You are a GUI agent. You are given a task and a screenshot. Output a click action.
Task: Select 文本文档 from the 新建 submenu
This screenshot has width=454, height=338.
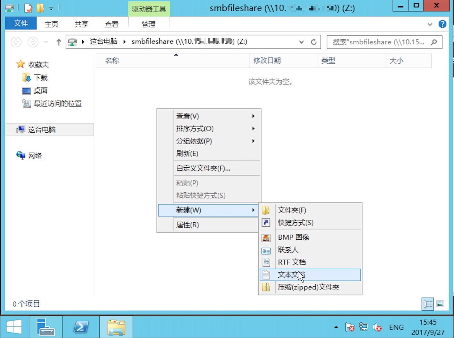click(291, 275)
